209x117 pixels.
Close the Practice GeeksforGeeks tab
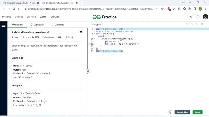[38, 3]
